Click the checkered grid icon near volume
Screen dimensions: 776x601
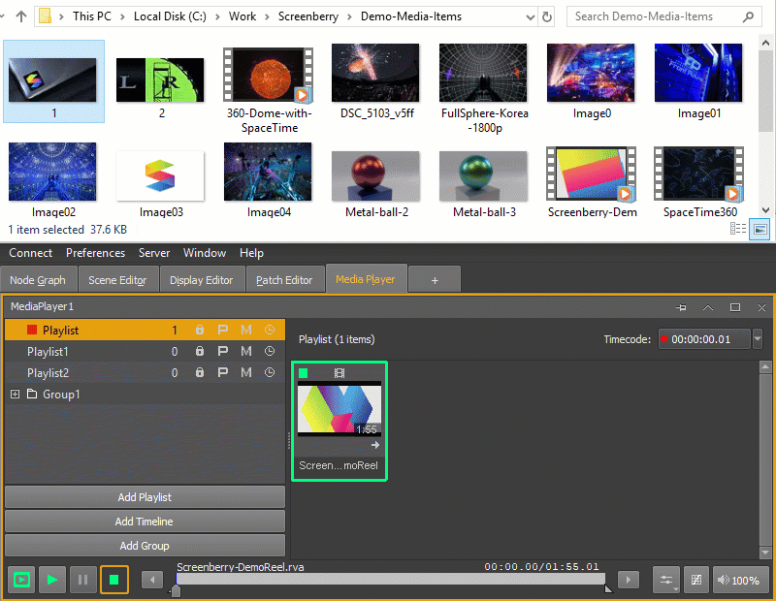[x=695, y=580]
